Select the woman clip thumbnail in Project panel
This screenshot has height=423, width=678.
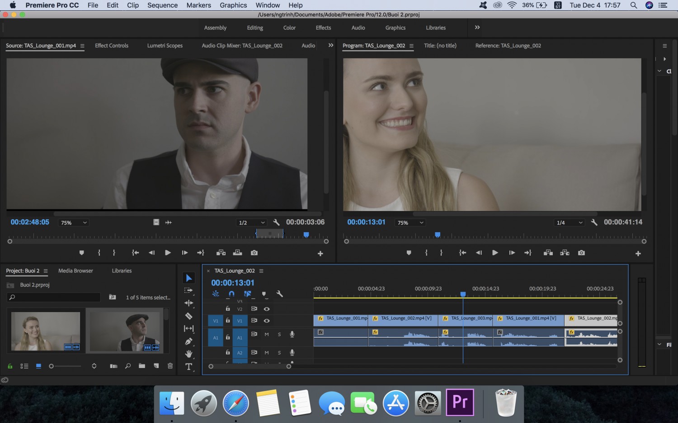pos(46,331)
